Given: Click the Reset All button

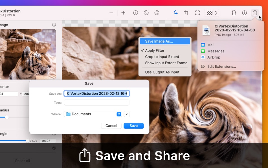Looking at the screenshot, I should (x=23, y=161).
